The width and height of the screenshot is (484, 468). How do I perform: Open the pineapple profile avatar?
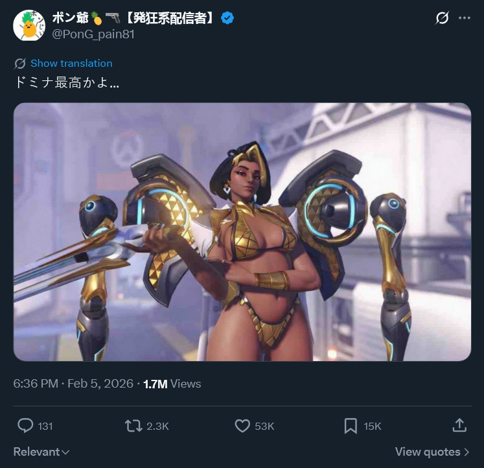pyautogui.click(x=29, y=25)
